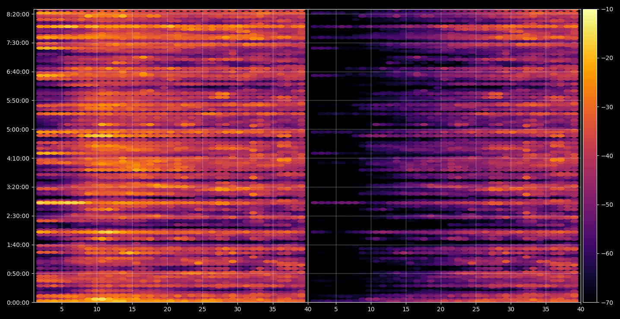This screenshot has width=620, height=319.
Task: Click the 4:10:00 time axis label
Action: [18, 158]
